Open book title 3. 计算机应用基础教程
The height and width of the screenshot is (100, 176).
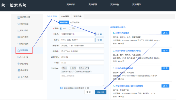tap(123, 68)
